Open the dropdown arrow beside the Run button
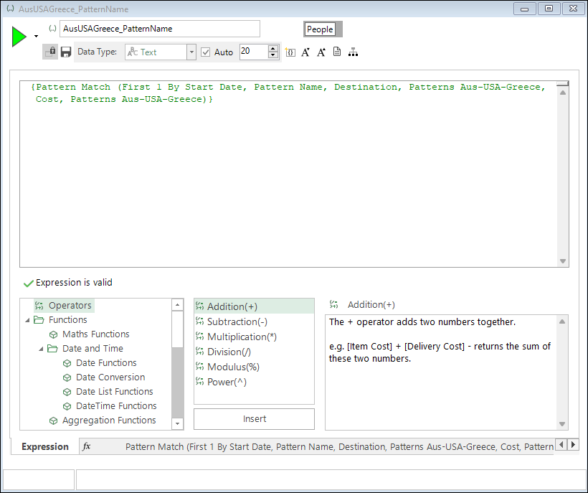 (x=36, y=37)
